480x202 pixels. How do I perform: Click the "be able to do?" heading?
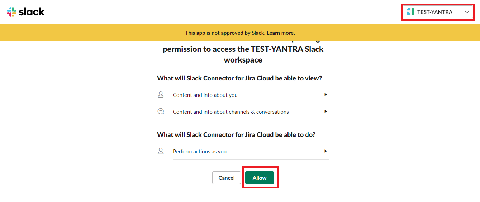pos(236,135)
